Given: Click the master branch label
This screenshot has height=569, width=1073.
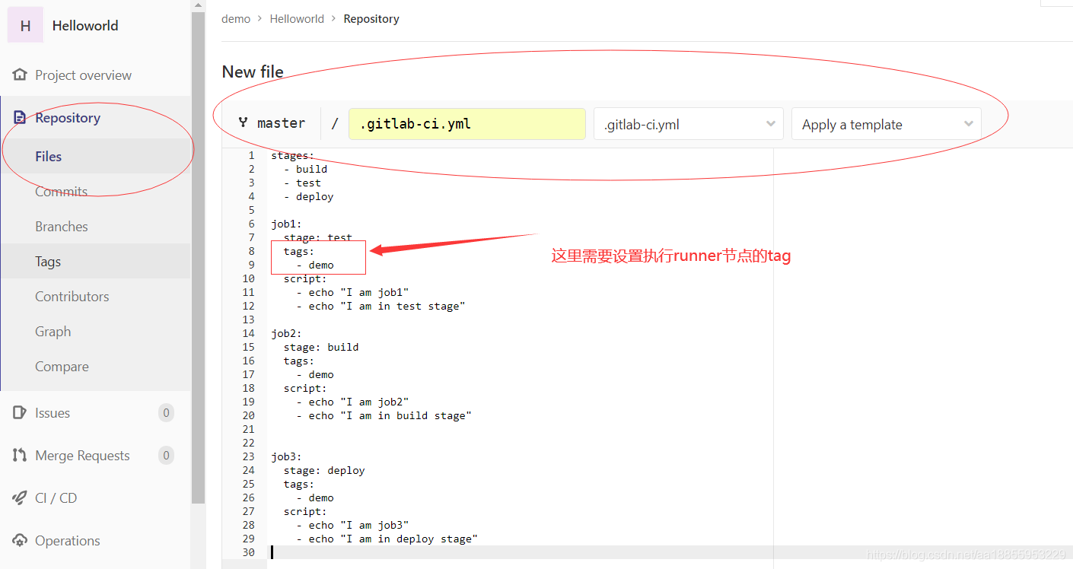Looking at the screenshot, I should pos(282,122).
